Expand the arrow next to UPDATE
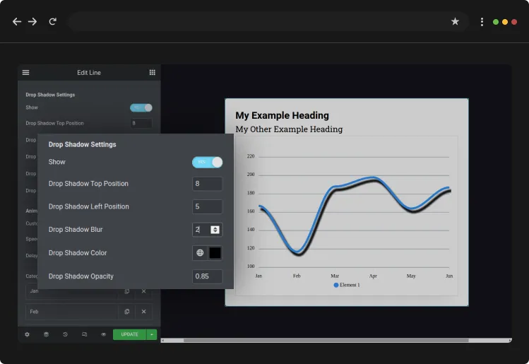Screen dimensions: 529x364 (x=152, y=334)
